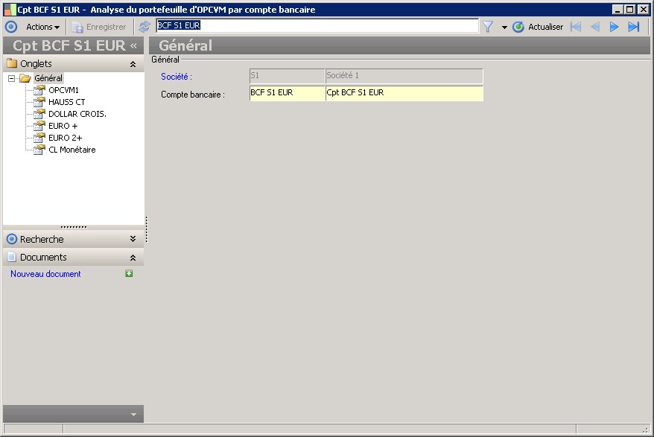
Task: Click the filter funnel icon
Action: 488,27
